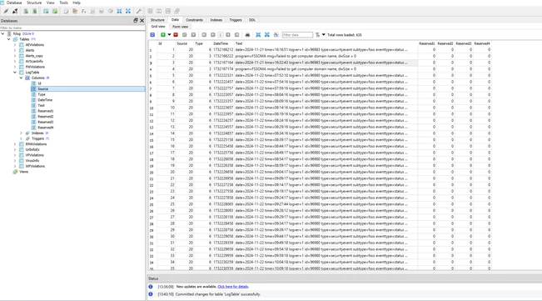Open the SQL functions editor icon (Fx)

point(83,11)
